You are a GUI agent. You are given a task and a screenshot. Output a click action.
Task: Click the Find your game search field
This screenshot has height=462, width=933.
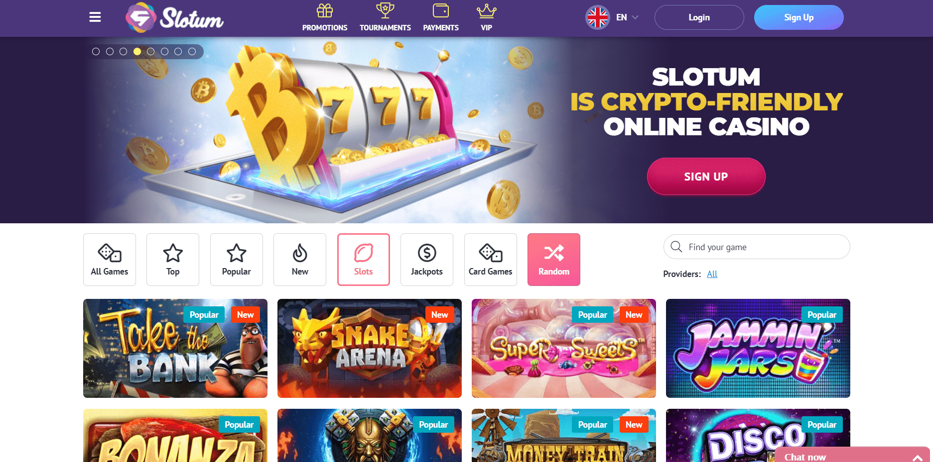coord(757,247)
